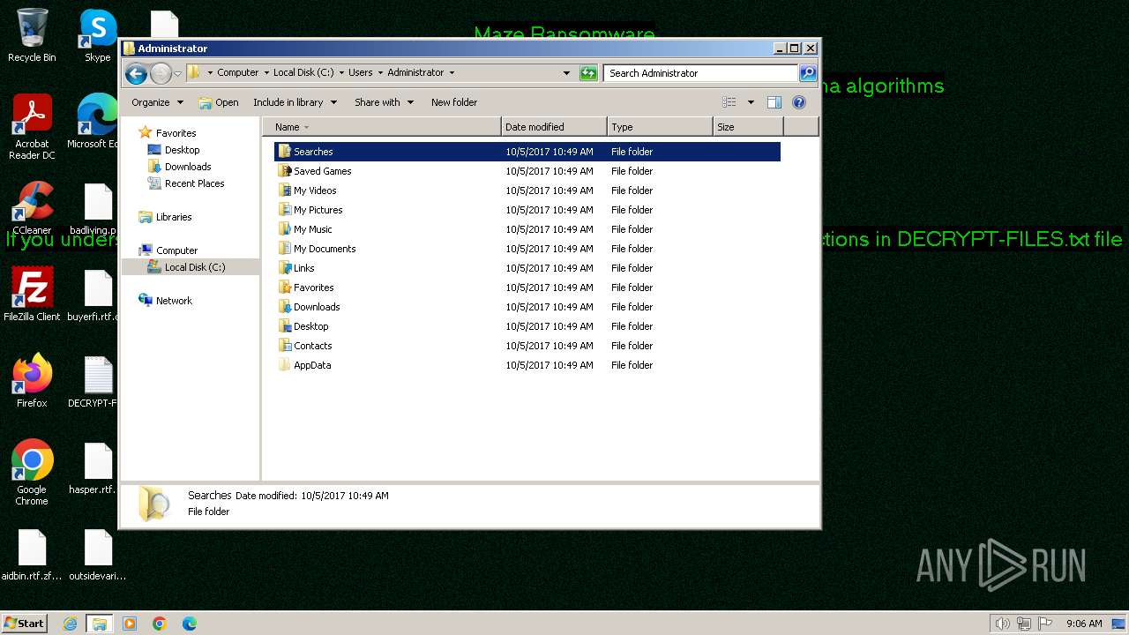Select Recycle Bin desktop icon
Screen dimensions: 1129x635
coord(32,36)
